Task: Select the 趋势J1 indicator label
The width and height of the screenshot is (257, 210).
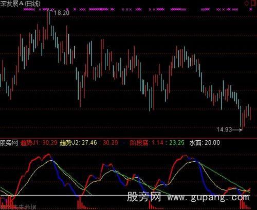Action: [x=29, y=143]
